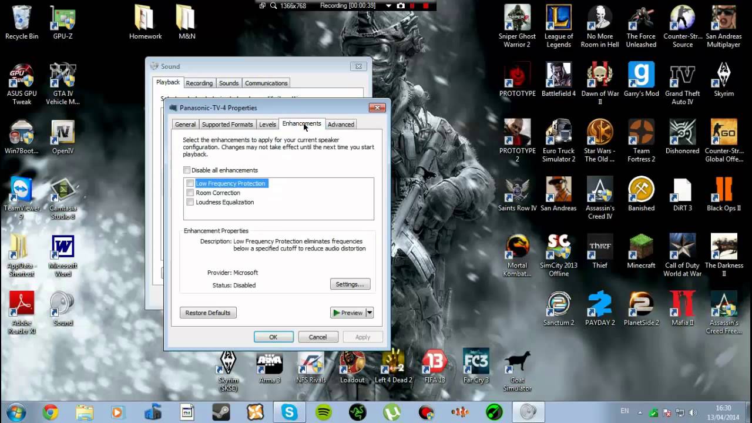The height and width of the screenshot is (423, 752).
Task: Launch Team Fortress 2 shortcut
Action: tap(641, 141)
